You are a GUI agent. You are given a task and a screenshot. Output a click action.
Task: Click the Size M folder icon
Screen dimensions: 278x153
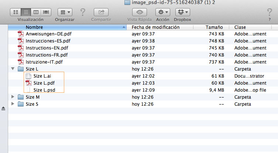(21, 97)
